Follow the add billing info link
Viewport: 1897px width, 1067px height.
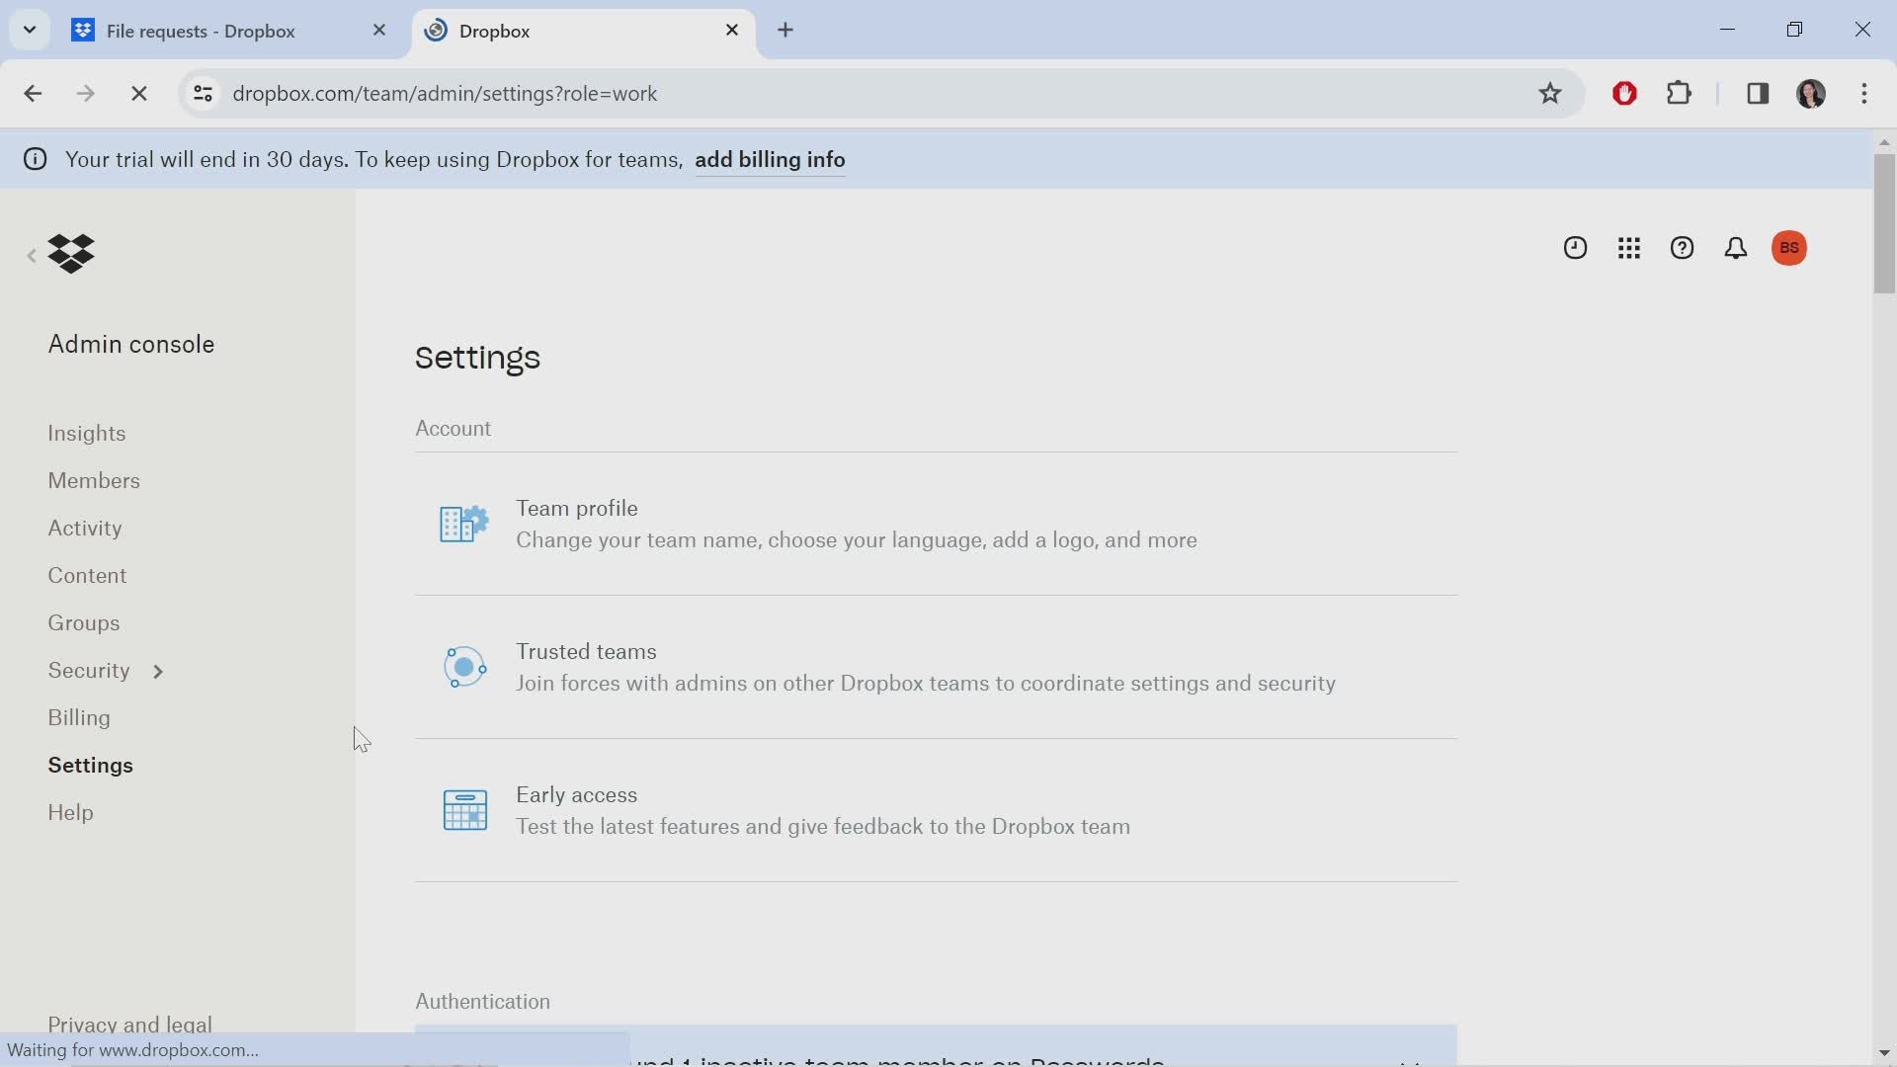point(770,160)
